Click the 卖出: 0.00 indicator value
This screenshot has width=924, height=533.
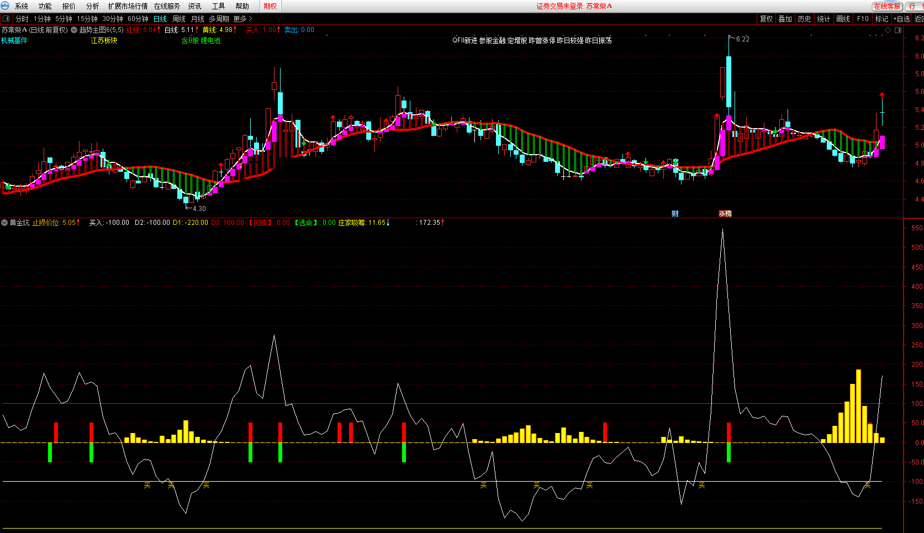[299, 30]
